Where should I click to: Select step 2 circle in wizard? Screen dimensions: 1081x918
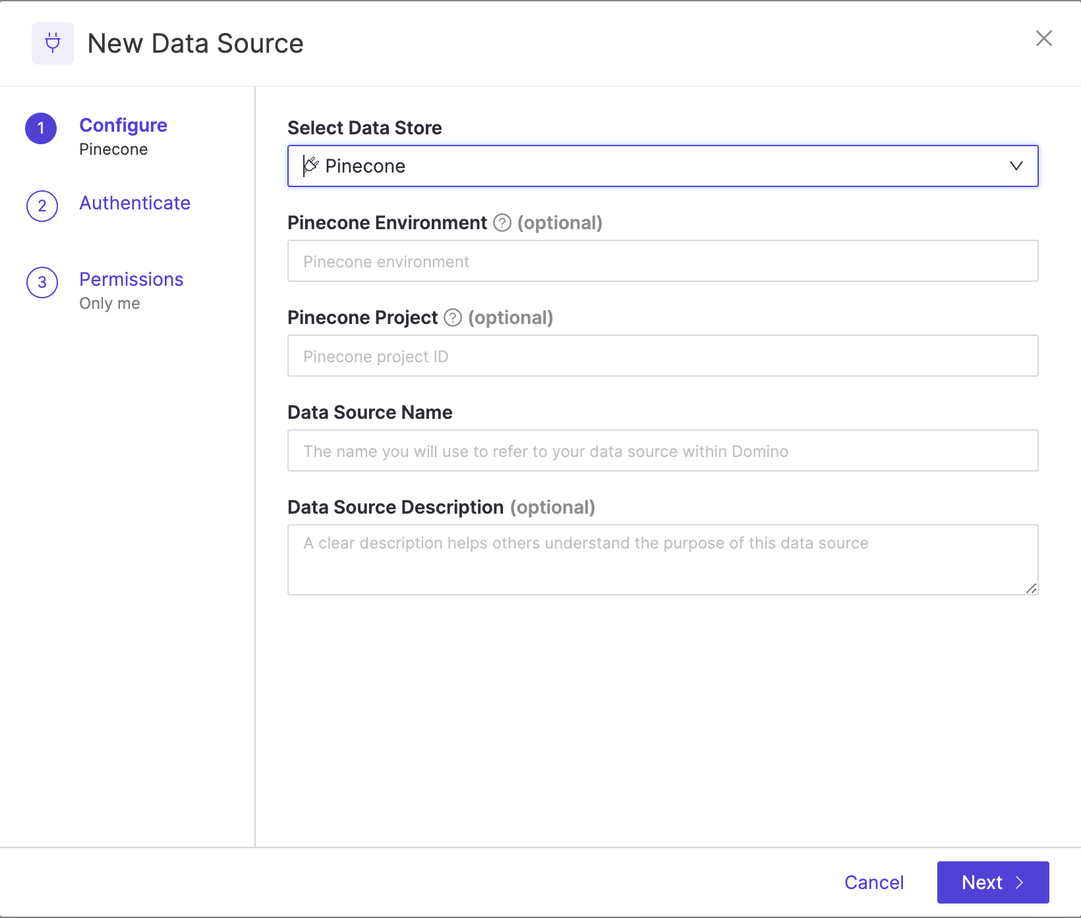point(42,206)
